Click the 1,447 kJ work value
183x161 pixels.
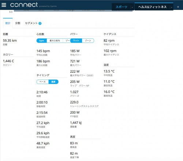pos(76,122)
